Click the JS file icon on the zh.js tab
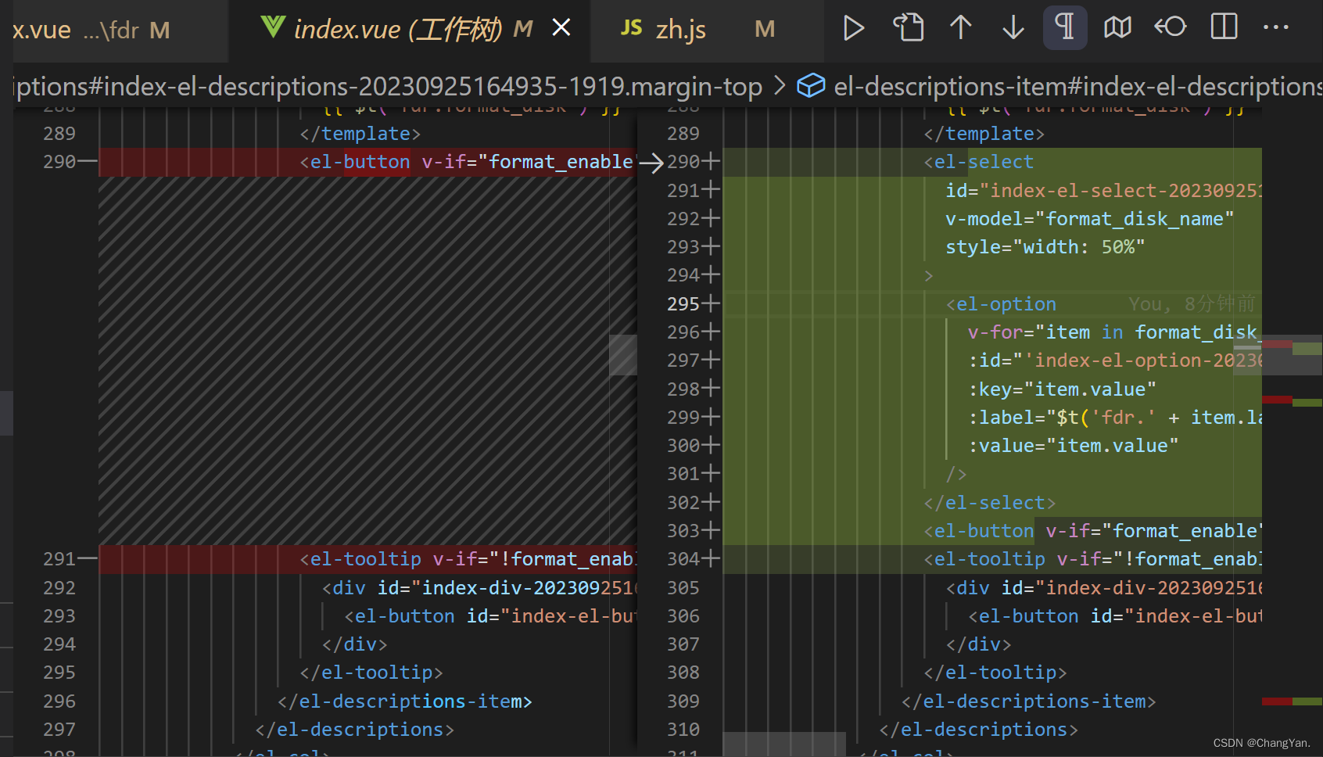 tap(631, 29)
